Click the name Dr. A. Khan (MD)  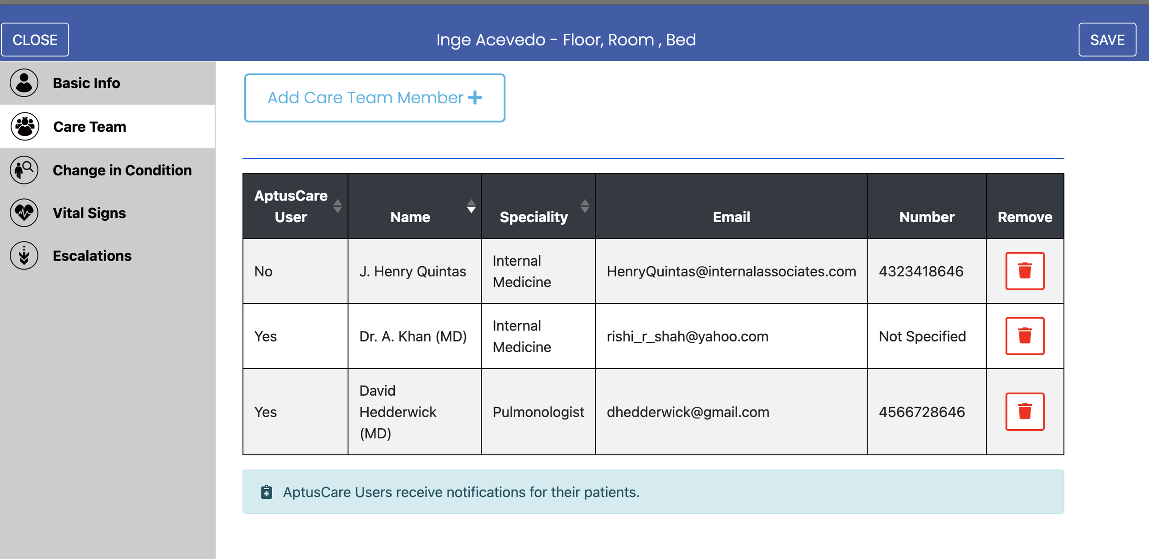(413, 336)
